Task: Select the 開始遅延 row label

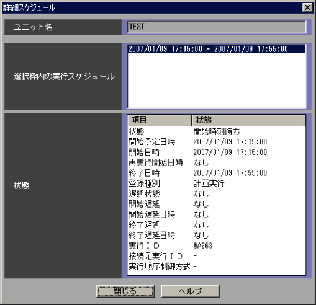Action: [x=144, y=204]
